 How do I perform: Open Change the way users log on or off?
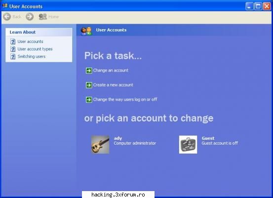click(125, 99)
